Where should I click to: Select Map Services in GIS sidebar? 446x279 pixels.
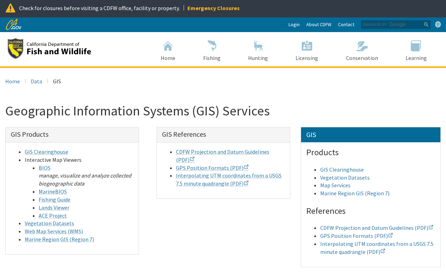[335, 186]
